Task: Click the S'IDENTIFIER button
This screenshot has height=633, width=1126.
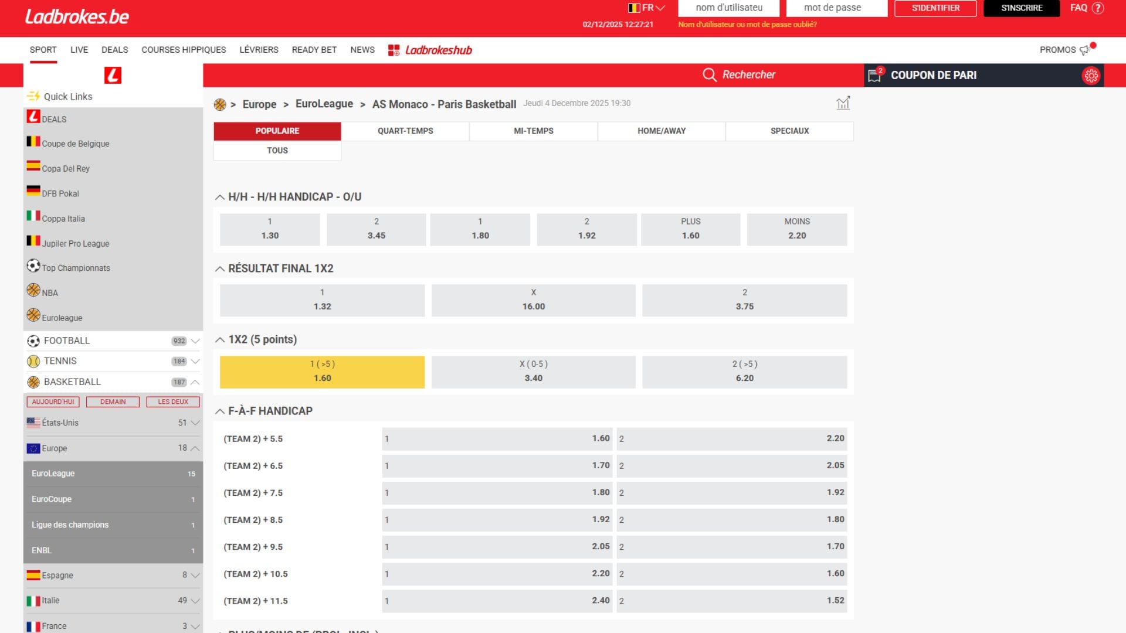Action: point(935,8)
